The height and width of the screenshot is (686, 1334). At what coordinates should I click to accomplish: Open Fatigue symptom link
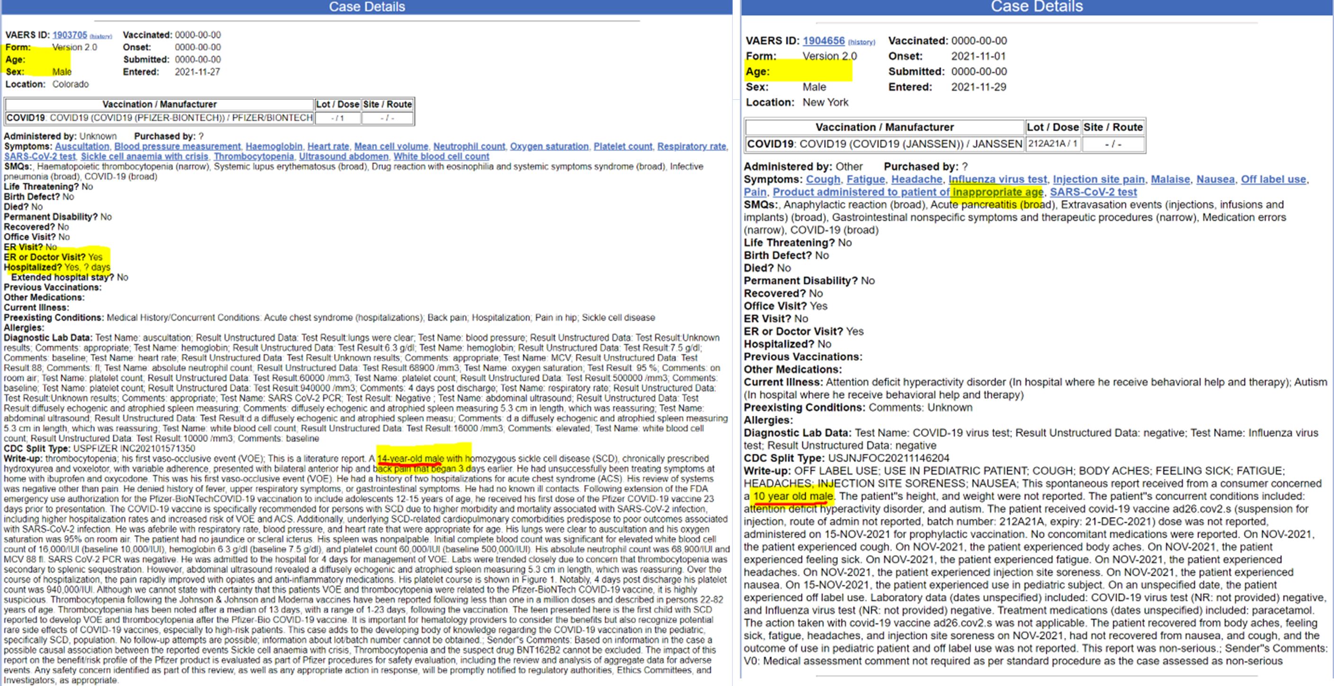pos(865,179)
